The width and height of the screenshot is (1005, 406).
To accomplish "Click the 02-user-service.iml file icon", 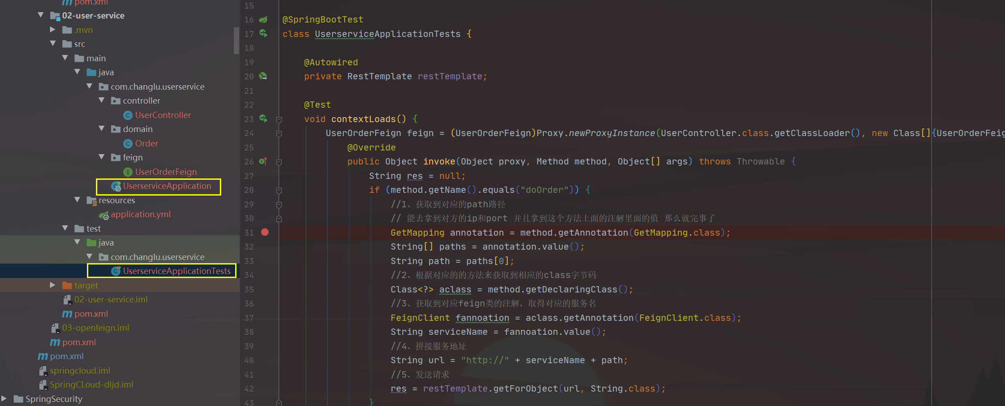I will point(67,300).
